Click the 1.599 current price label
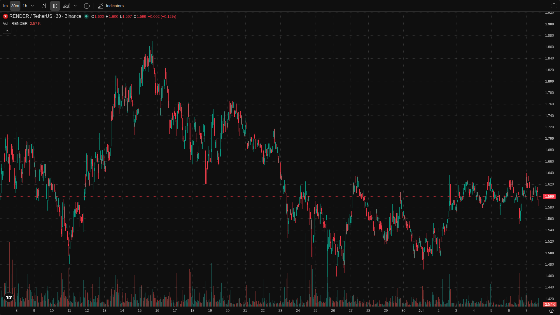The image size is (560, 315). [x=549, y=197]
